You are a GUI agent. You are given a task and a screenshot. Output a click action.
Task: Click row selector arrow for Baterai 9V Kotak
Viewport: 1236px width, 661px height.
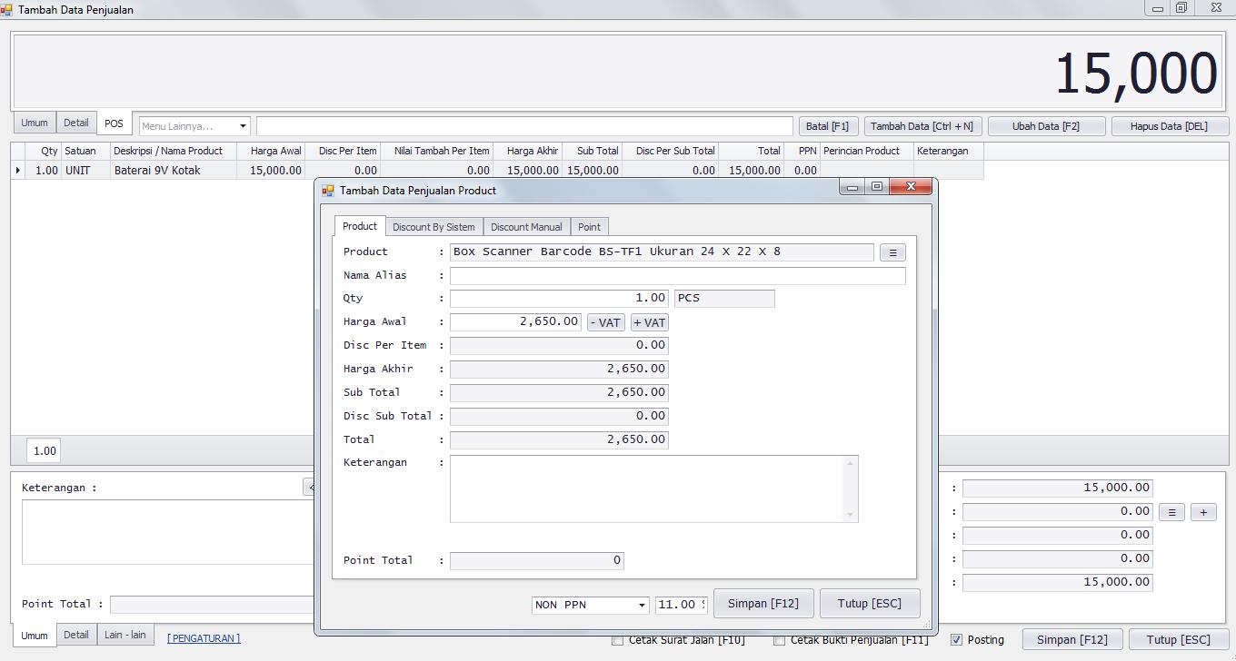point(18,171)
